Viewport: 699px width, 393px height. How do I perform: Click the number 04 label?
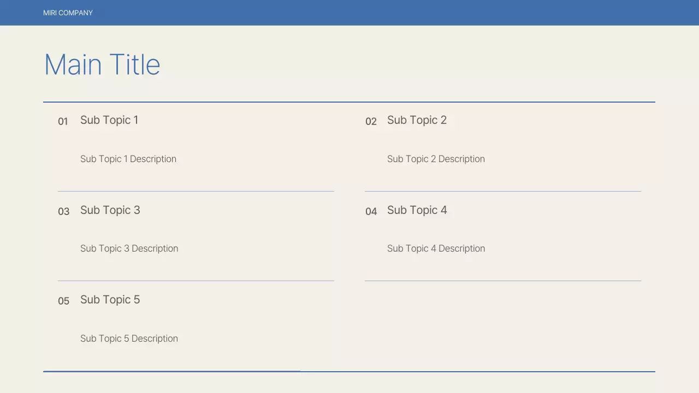371,211
